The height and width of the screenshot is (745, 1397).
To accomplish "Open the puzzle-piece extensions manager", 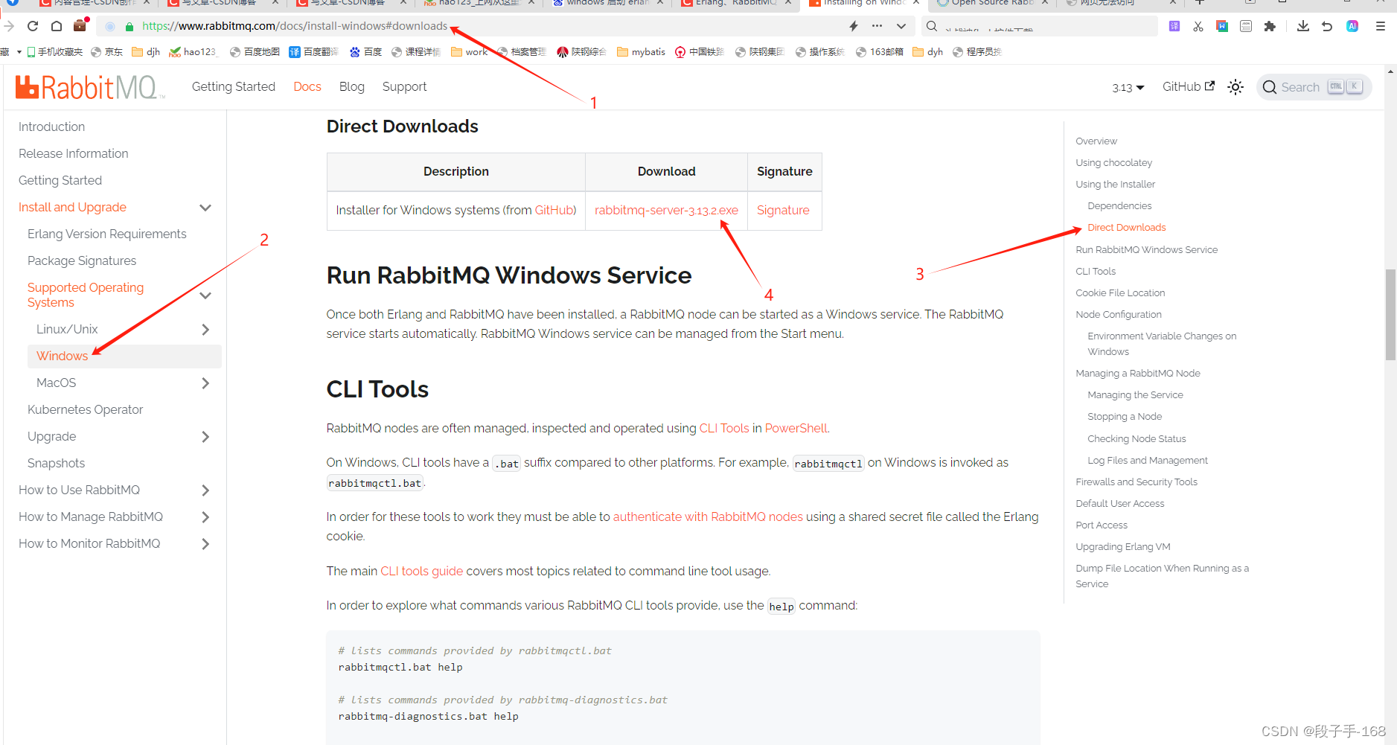I will (1270, 26).
